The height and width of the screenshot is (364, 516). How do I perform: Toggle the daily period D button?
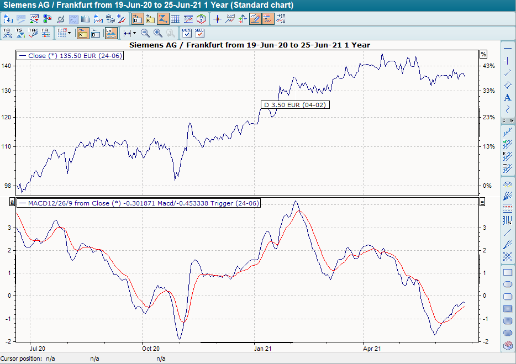point(95,33)
